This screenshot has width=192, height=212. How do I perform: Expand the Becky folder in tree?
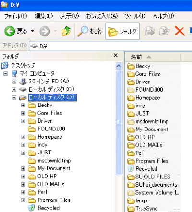pyautogui.click(x=23, y=106)
